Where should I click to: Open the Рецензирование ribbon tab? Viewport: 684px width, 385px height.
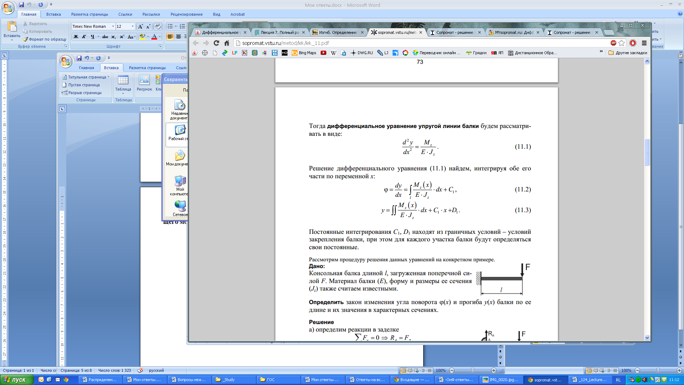tap(187, 14)
